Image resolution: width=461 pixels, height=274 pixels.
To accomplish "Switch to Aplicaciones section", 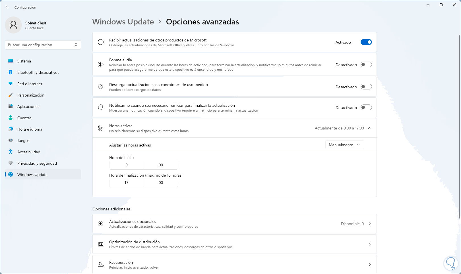I will [43, 106].
